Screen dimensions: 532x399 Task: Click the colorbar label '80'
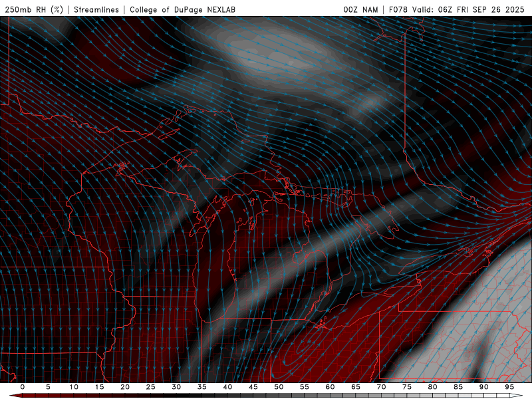(x=433, y=387)
